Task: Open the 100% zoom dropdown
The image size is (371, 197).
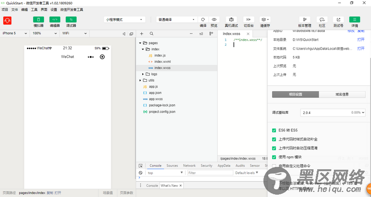Action: [45, 33]
